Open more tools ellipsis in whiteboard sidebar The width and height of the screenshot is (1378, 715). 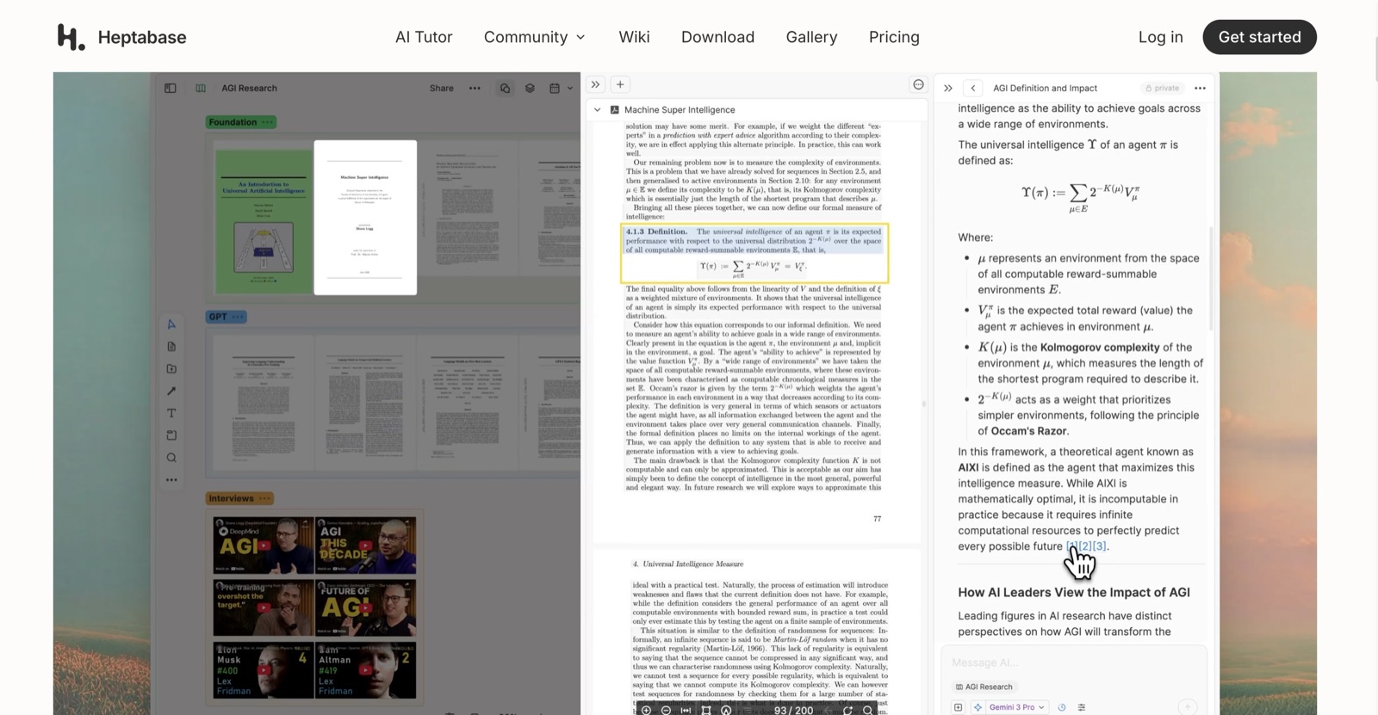pos(171,480)
